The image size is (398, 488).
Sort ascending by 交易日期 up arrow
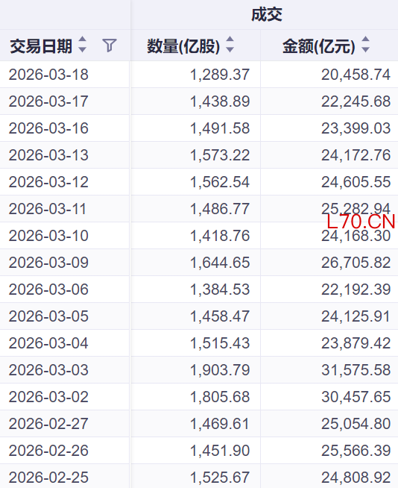(83, 40)
